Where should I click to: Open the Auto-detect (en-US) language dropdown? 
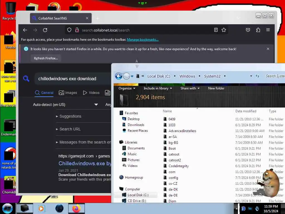pos(65,105)
